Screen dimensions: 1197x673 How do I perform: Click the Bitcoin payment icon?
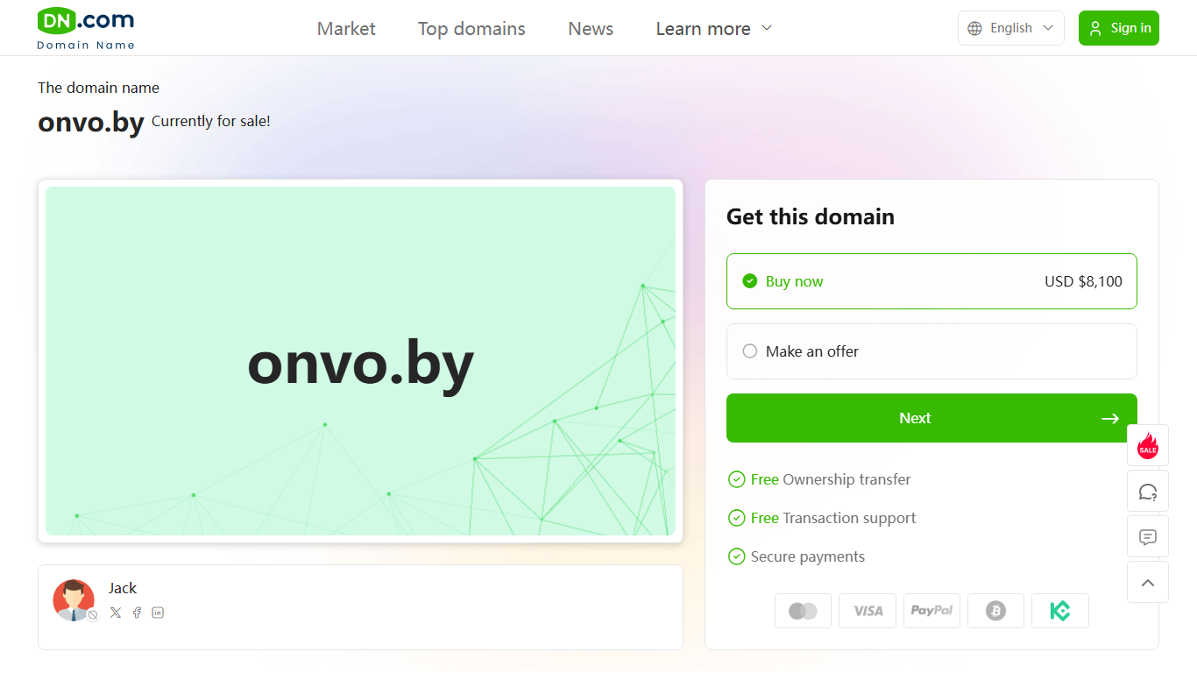tap(995, 611)
